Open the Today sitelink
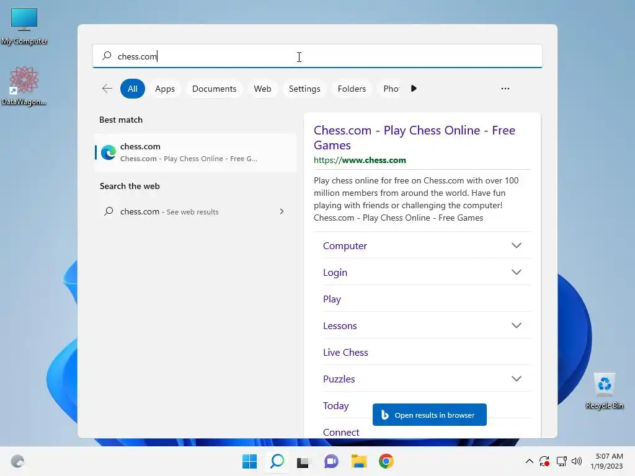Screen dimensions: 635x476 (335, 406)
